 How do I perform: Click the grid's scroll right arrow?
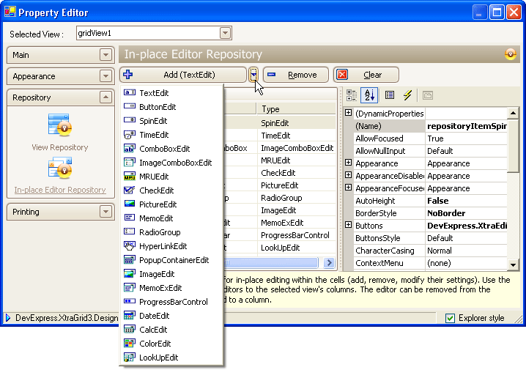(x=330, y=262)
